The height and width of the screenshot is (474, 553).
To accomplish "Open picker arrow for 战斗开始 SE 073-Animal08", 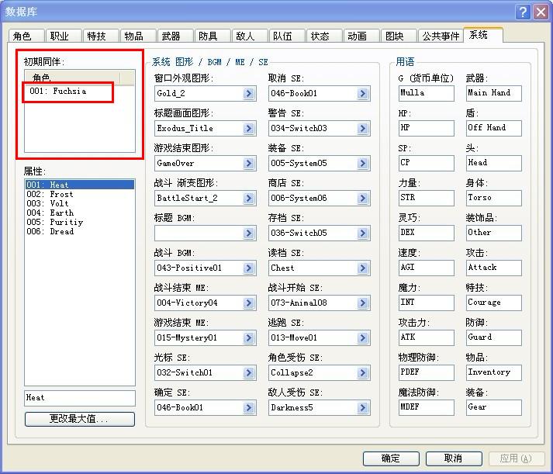I will [x=363, y=303].
